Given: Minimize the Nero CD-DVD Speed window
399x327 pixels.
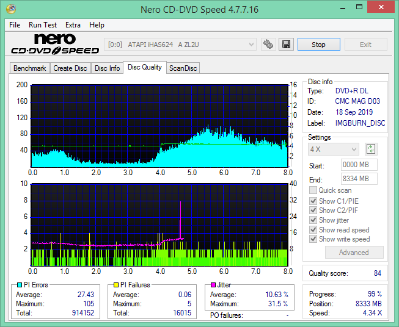Looking at the screenshot, I should tap(343, 7).
